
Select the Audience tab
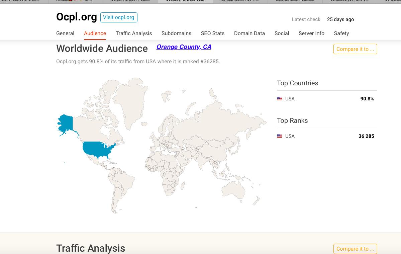[x=95, y=33]
